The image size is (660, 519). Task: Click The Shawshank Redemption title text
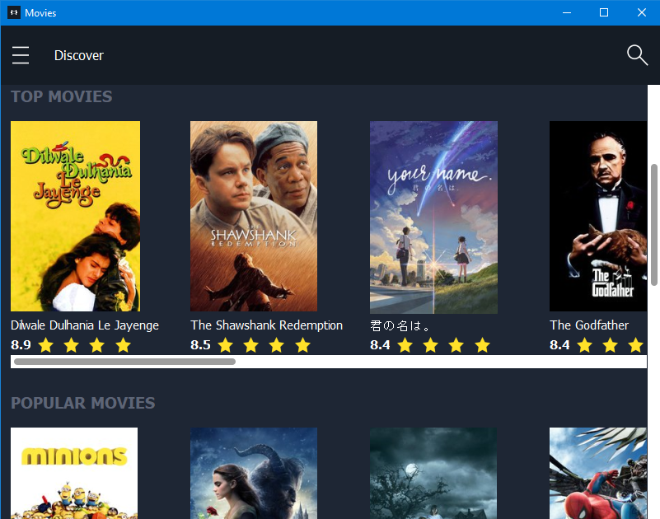pyautogui.click(x=266, y=325)
